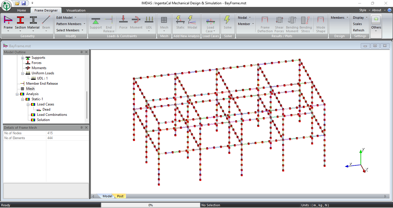Click the Save icon in title bar
393x208 pixels.
24,3
